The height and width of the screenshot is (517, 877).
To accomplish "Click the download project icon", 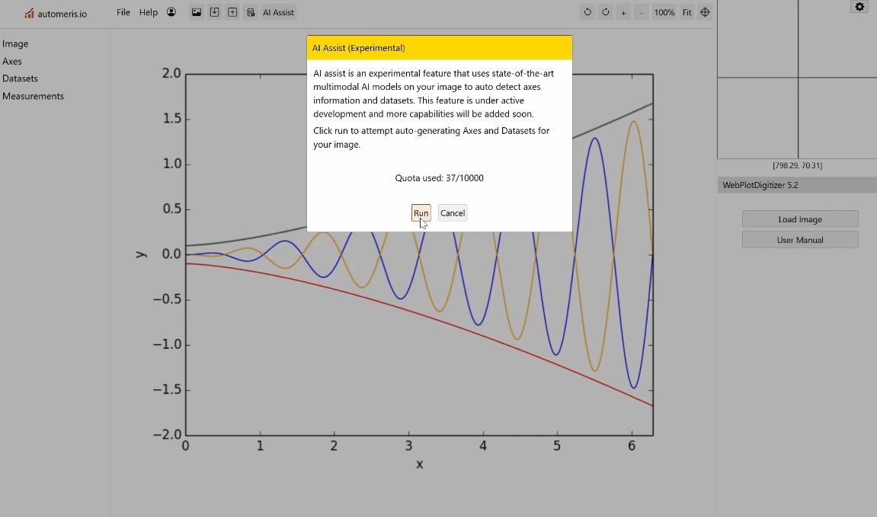I will (x=214, y=12).
